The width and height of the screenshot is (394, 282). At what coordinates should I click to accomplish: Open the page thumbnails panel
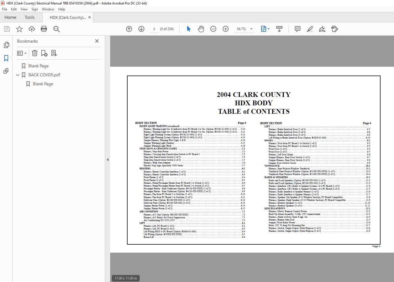click(x=6, y=45)
